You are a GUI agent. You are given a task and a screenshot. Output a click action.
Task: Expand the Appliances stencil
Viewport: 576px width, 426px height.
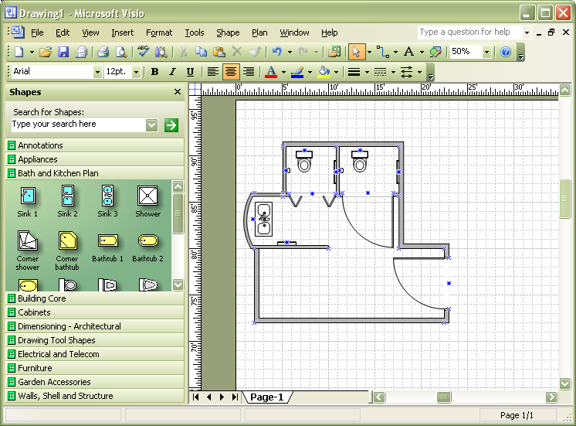coord(95,159)
